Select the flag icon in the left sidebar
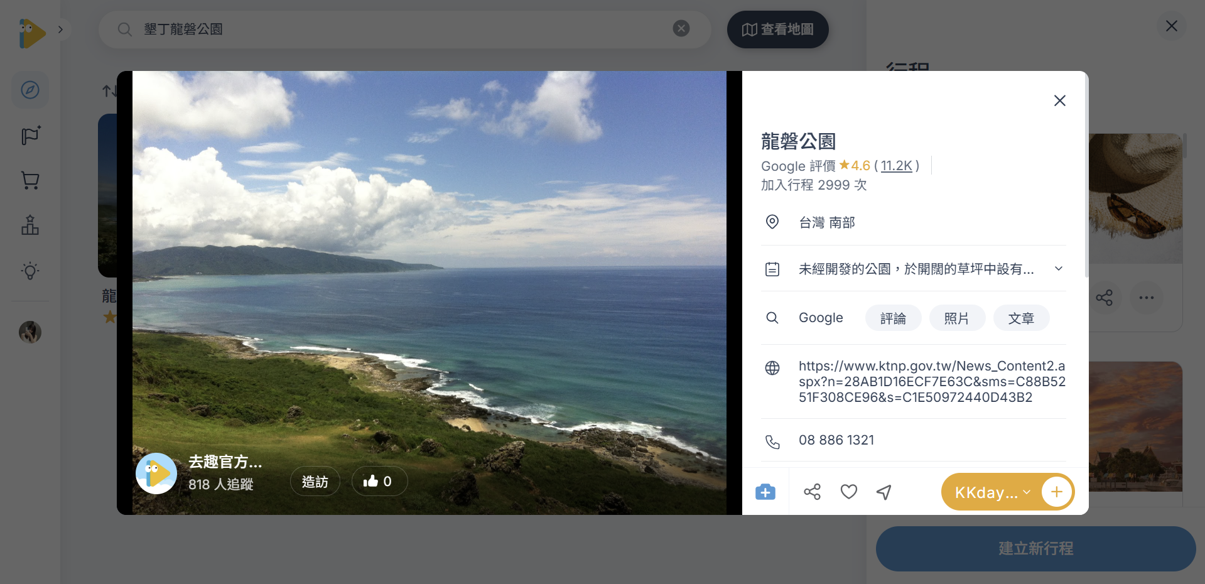The width and height of the screenshot is (1205, 584). [x=30, y=135]
